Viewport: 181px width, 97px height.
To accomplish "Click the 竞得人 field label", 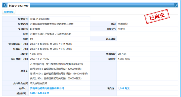I will (x=23, y=88).
